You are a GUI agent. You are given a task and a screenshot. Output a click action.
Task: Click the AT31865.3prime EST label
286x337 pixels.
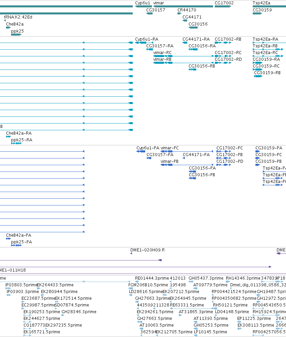[x=196, y=312]
